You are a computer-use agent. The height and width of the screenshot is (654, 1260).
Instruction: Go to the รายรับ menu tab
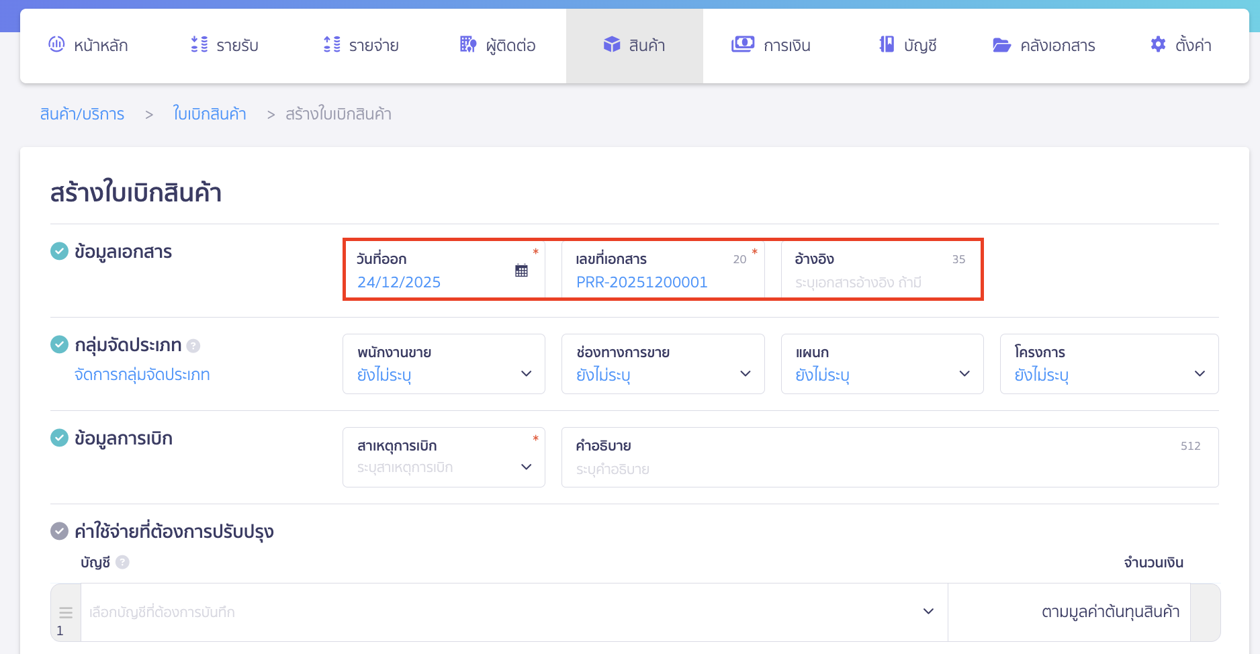225,46
